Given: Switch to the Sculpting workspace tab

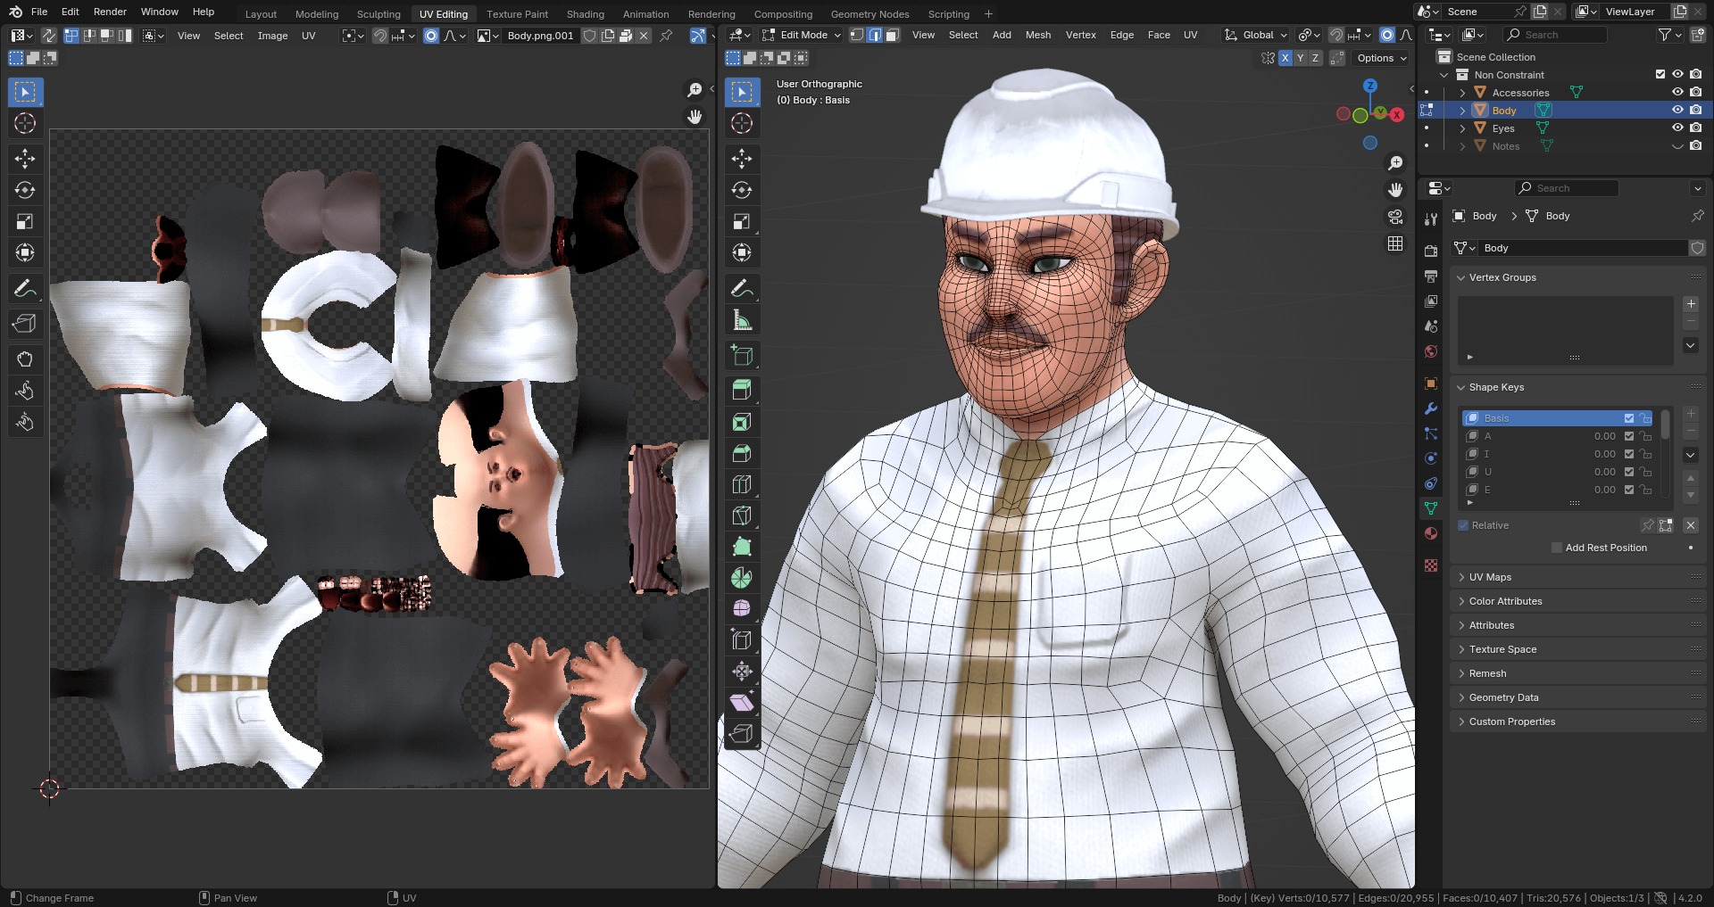Looking at the screenshot, I should click(379, 14).
